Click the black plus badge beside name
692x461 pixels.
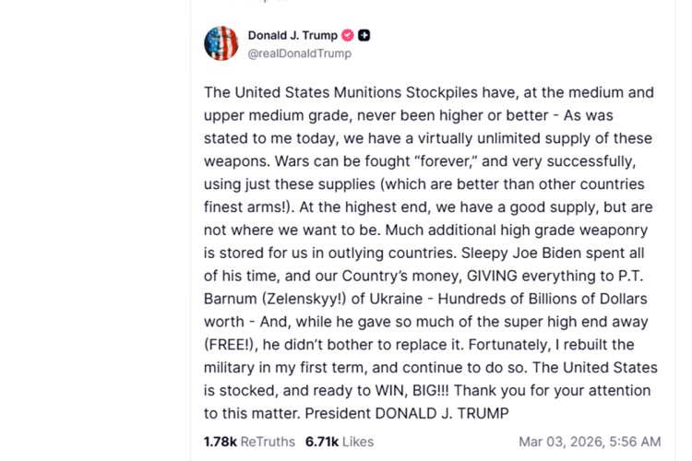tap(364, 36)
